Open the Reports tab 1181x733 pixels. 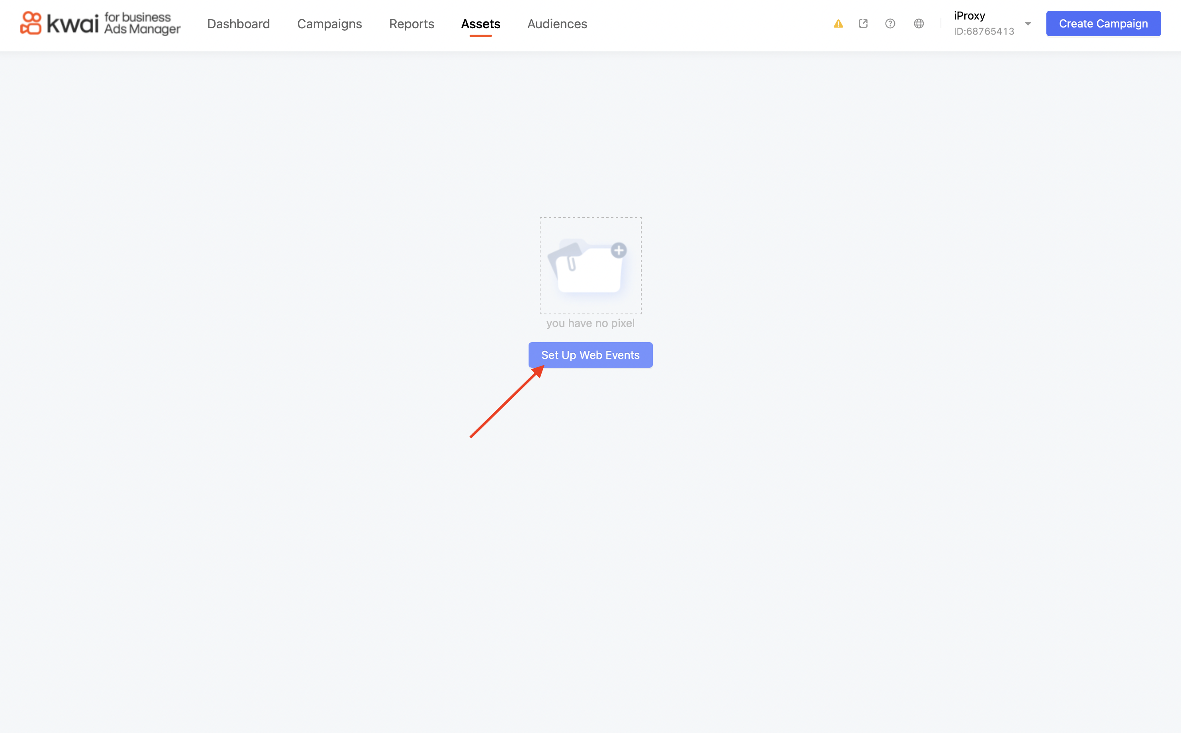(x=411, y=24)
